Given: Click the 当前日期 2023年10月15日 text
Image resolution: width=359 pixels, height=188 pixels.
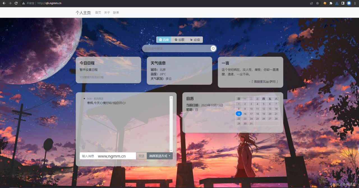Looking at the screenshot, I should coord(204,105).
